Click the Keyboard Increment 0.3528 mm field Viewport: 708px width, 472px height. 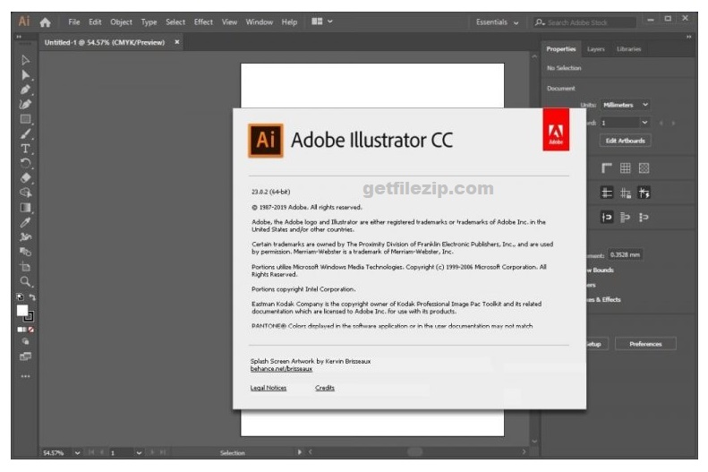626,254
